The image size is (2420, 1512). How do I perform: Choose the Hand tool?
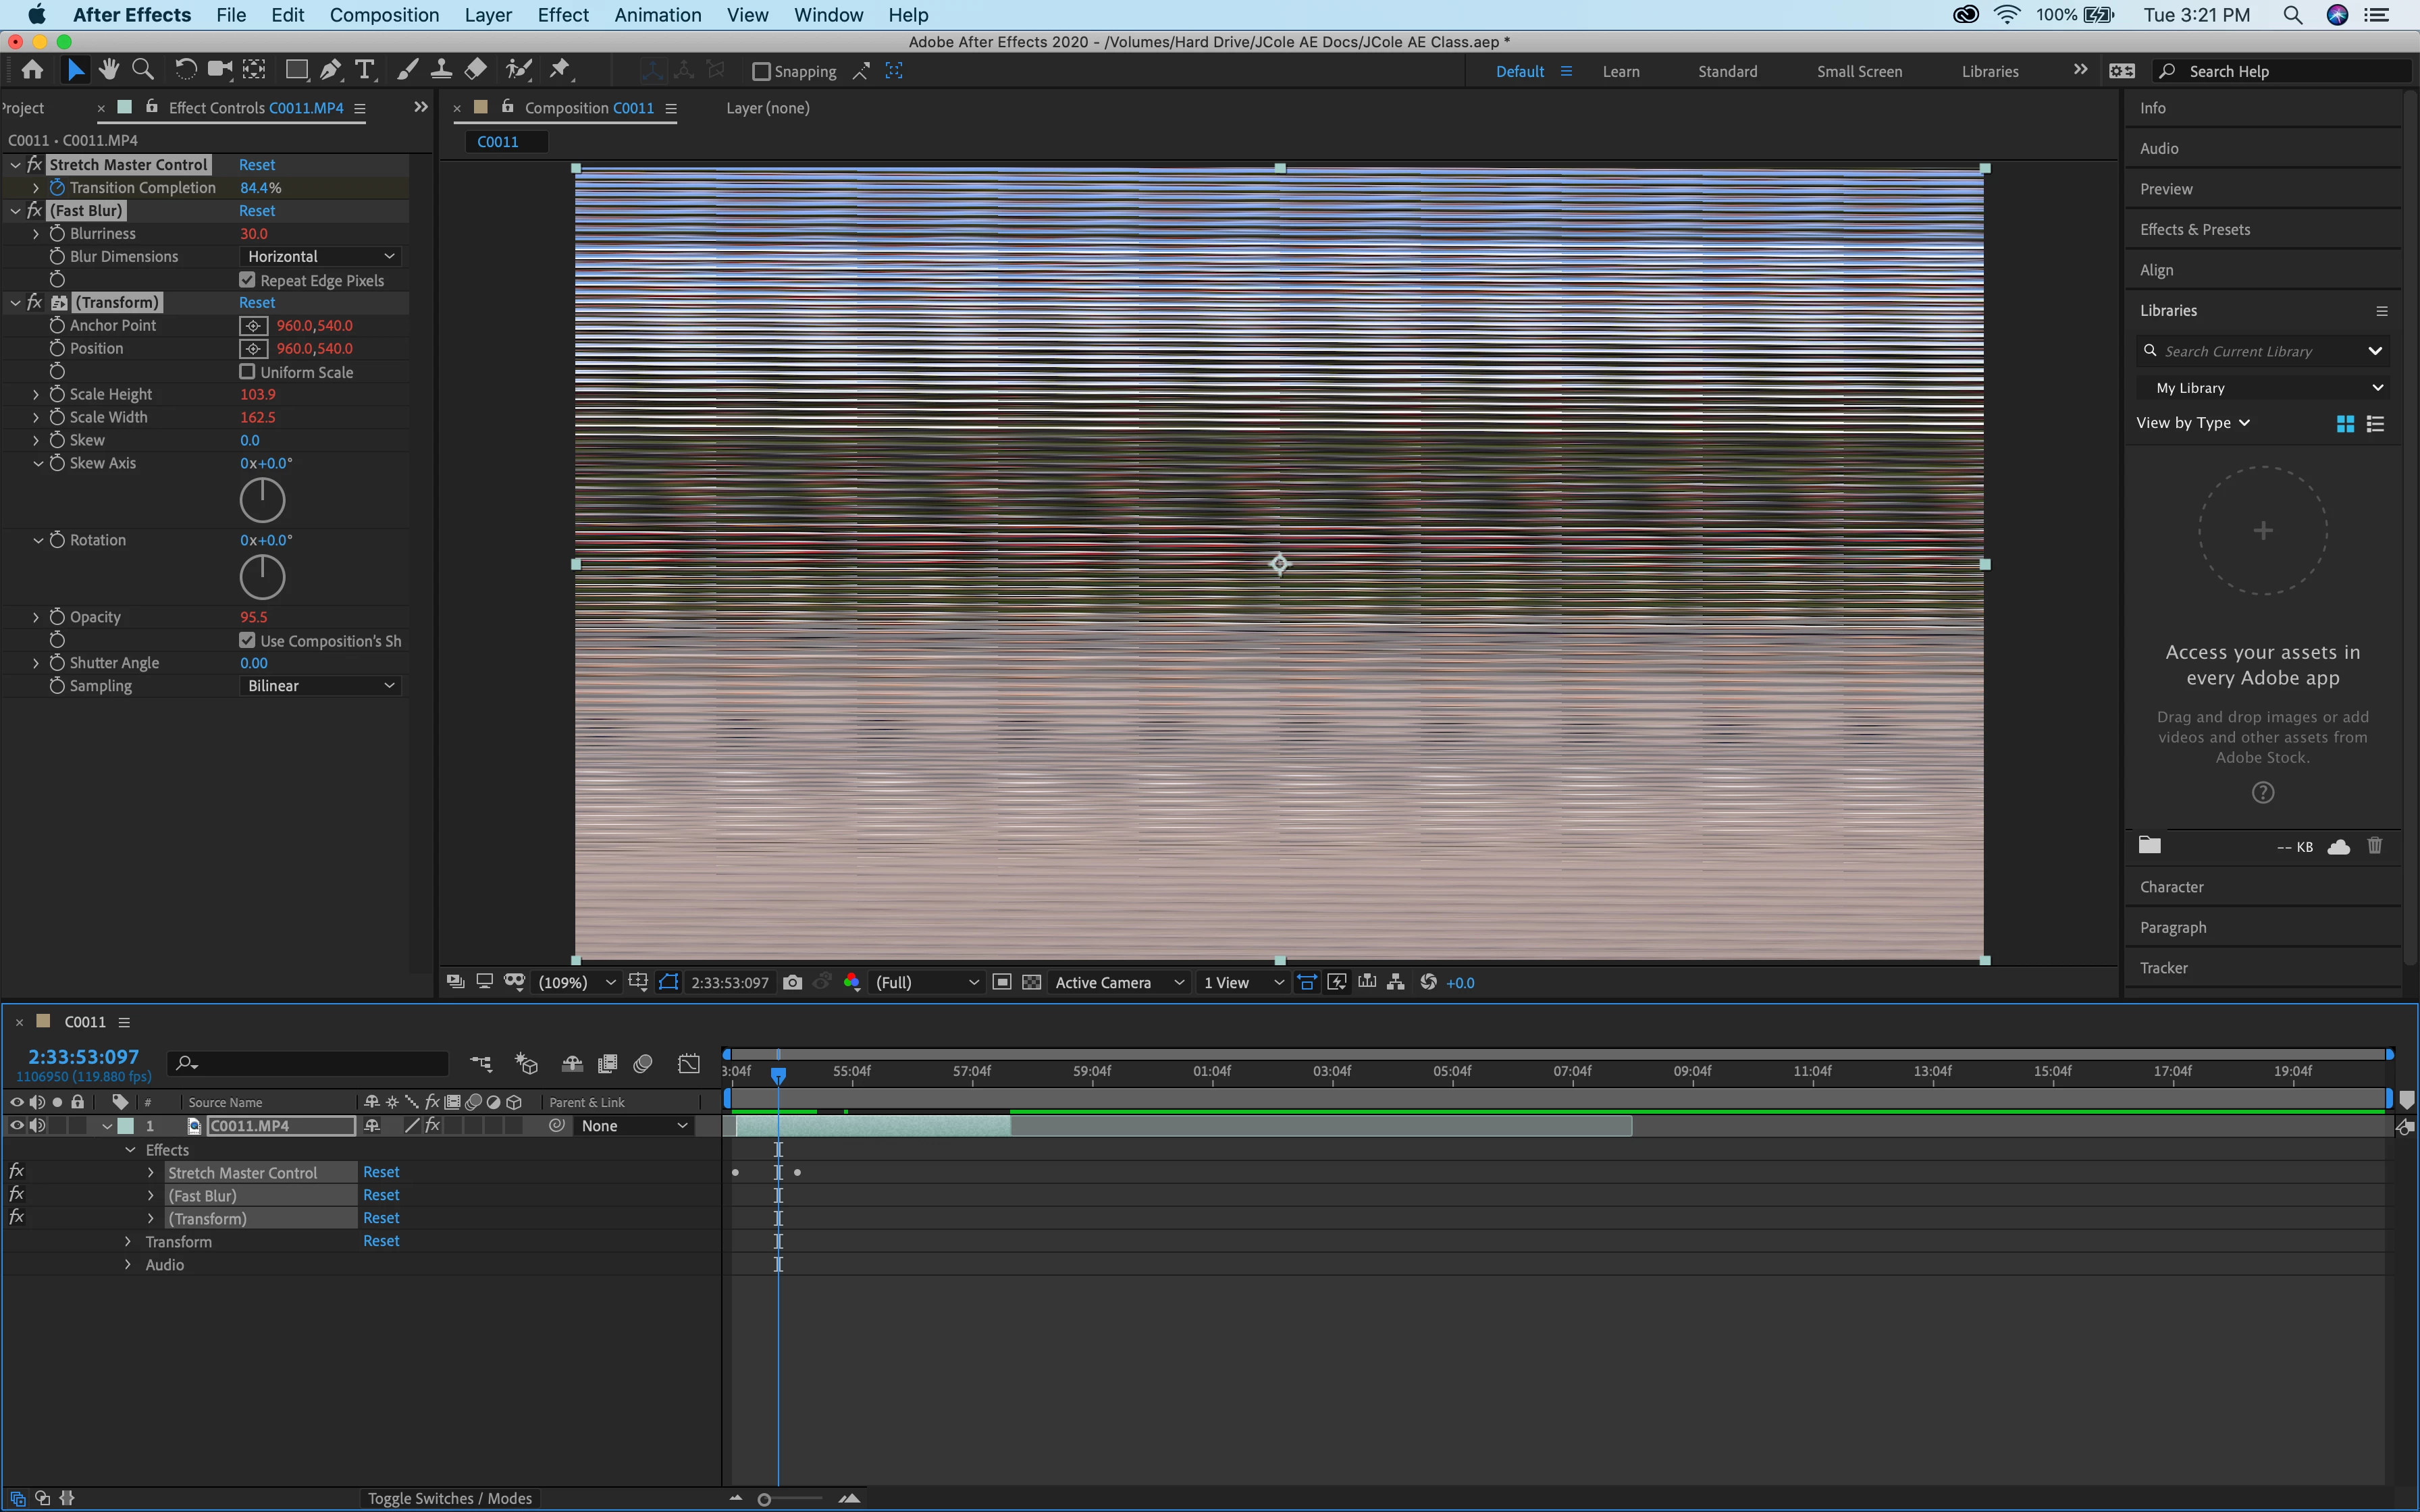109,70
